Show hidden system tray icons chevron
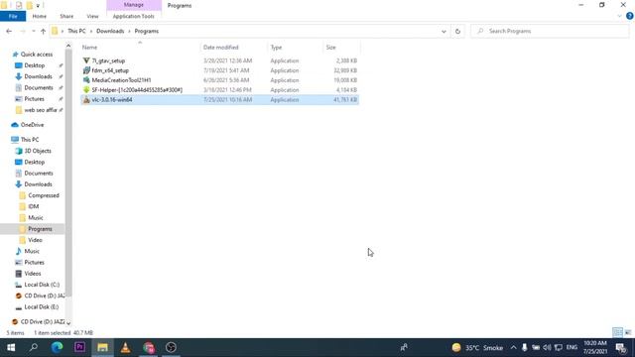The image size is (635, 357). [514, 348]
